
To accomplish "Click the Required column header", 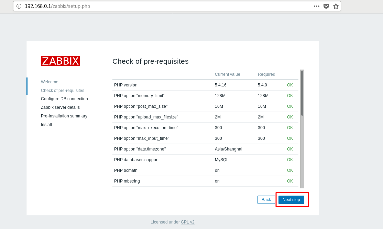I will point(266,74).
